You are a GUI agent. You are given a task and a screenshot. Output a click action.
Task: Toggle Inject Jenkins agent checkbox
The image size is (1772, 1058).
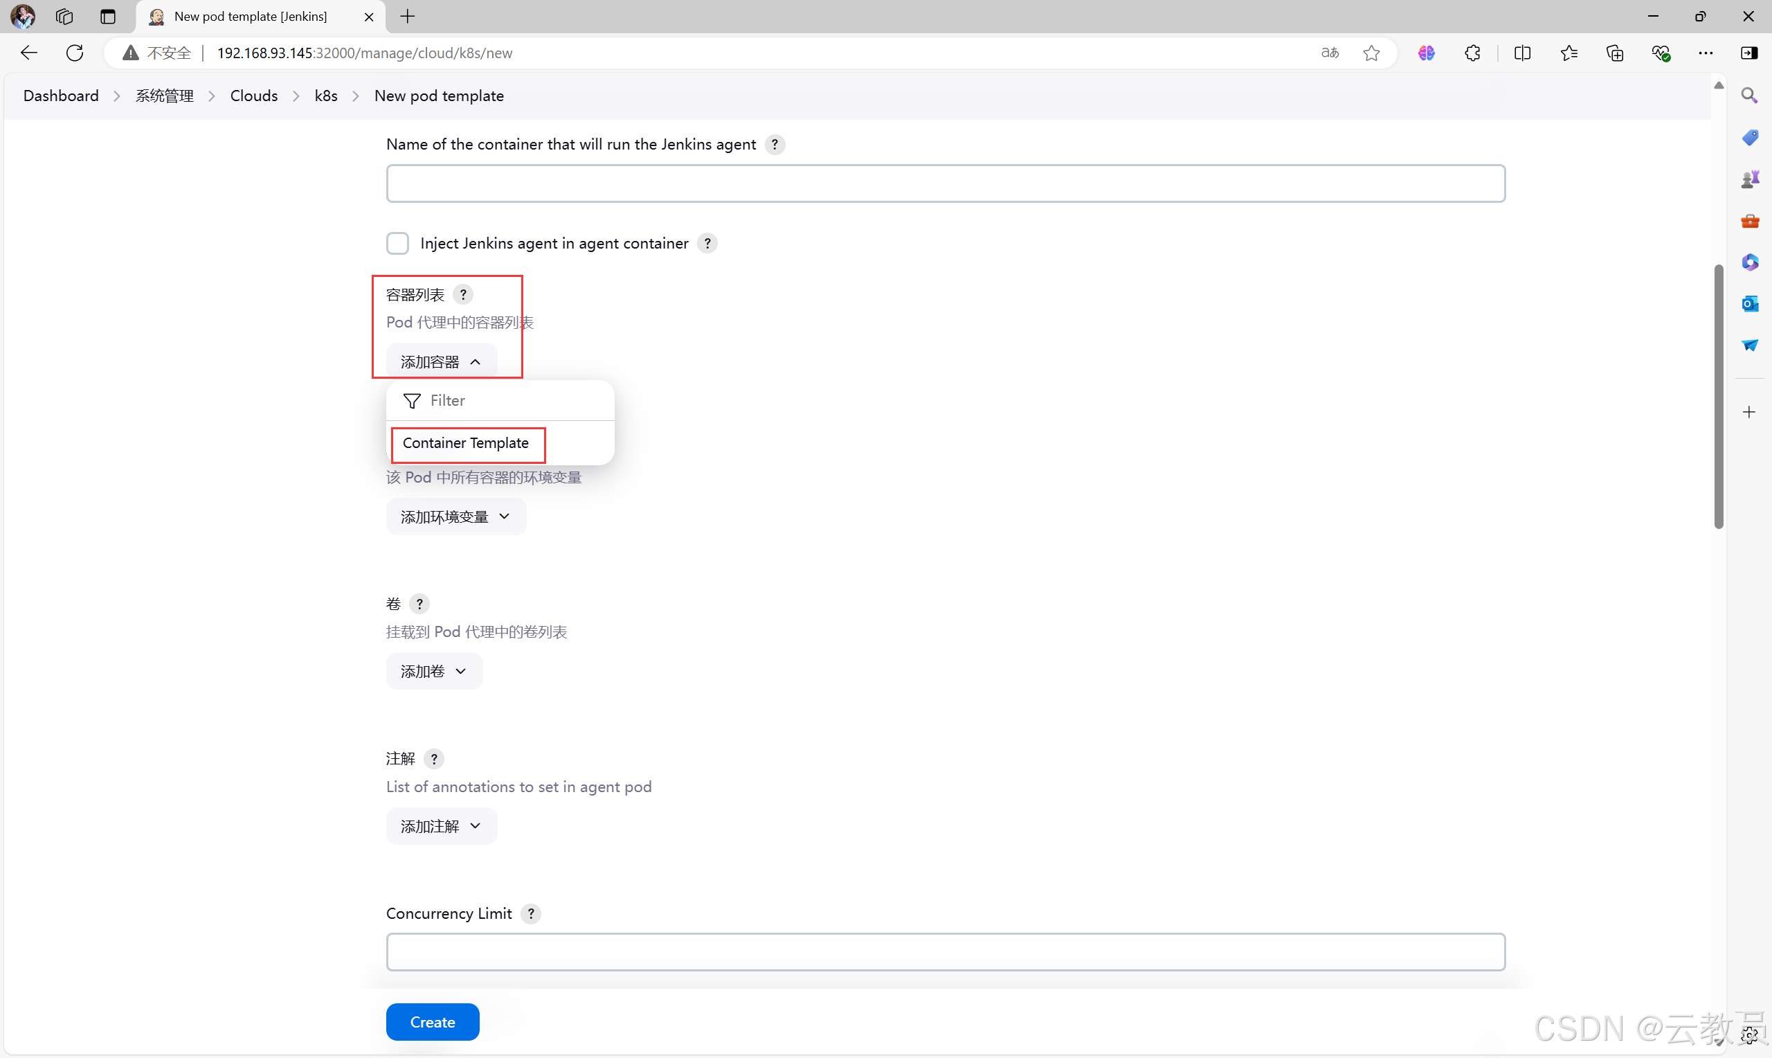point(398,242)
